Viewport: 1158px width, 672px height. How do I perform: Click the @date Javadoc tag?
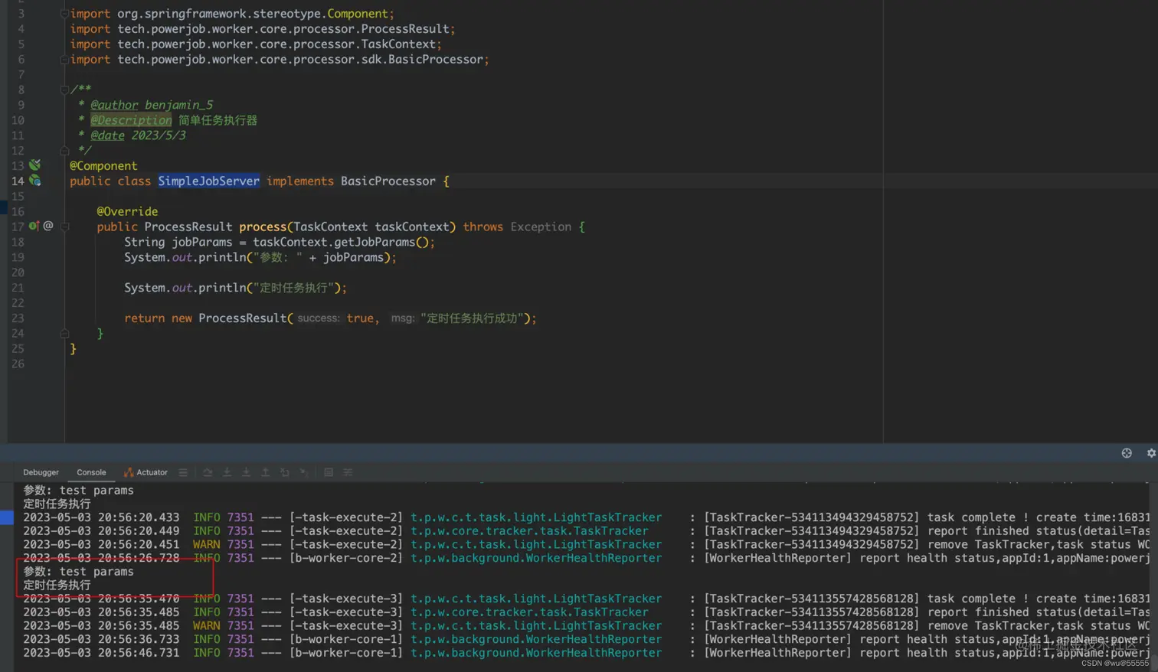pyautogui.click(x=107, y=135)
